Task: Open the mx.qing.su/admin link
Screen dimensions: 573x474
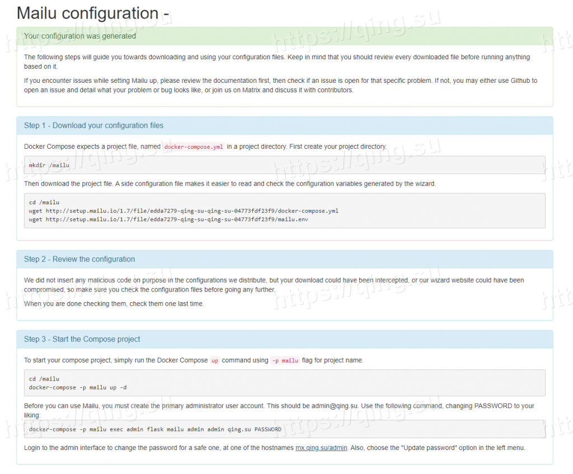Action: point(321,448)
